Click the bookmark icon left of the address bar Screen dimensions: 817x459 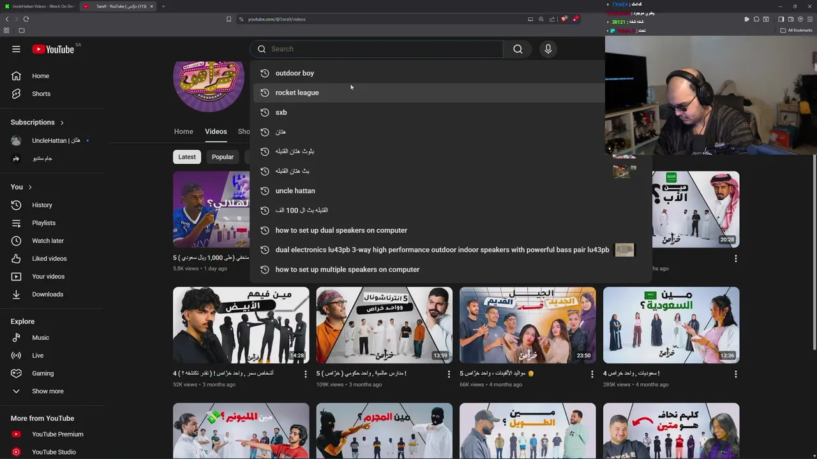coord(229,19)
